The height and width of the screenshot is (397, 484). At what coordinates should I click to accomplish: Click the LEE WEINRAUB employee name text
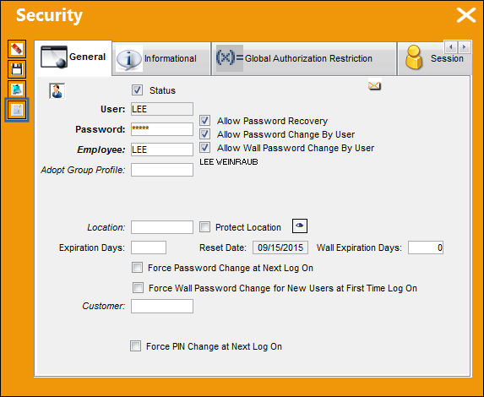(x=229, y=162)
